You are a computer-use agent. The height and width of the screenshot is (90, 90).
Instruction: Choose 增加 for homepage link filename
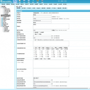point(34,34)
